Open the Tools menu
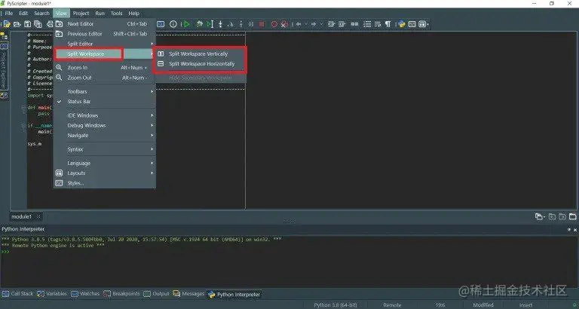 click(116, 14)
